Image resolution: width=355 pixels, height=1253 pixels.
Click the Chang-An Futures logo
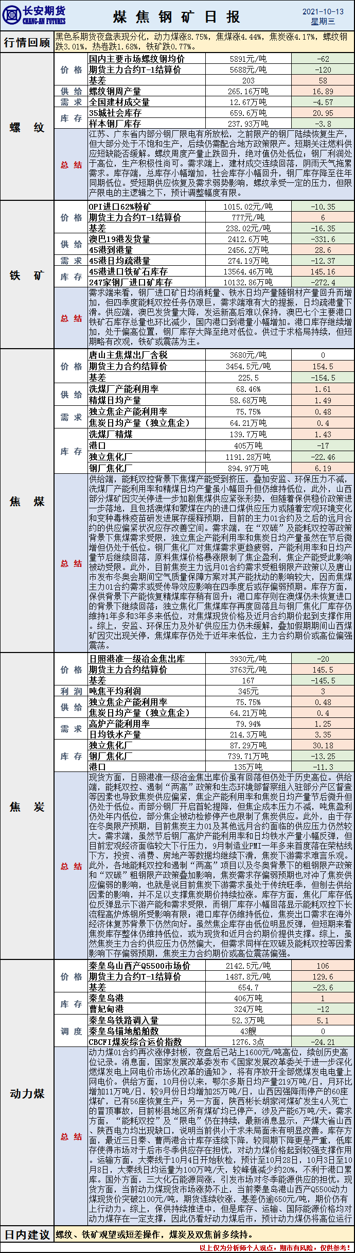[x=34, y=15]
